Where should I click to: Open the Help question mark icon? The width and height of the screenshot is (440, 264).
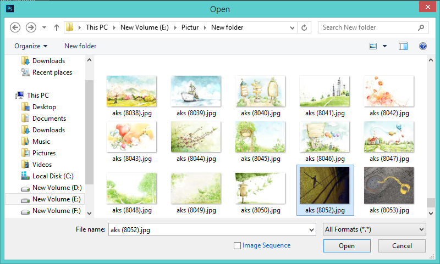(422, 46)
